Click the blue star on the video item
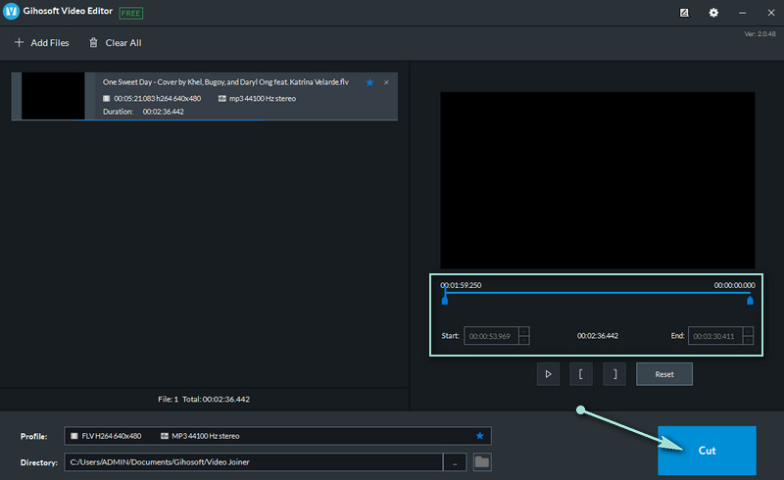The image size is (784, 480). pos(369,83)
